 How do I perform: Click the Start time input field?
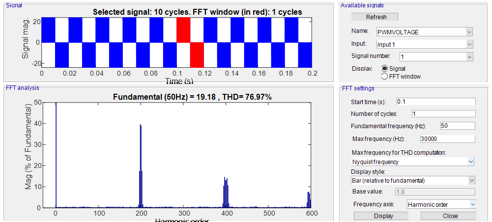(436, 102)
